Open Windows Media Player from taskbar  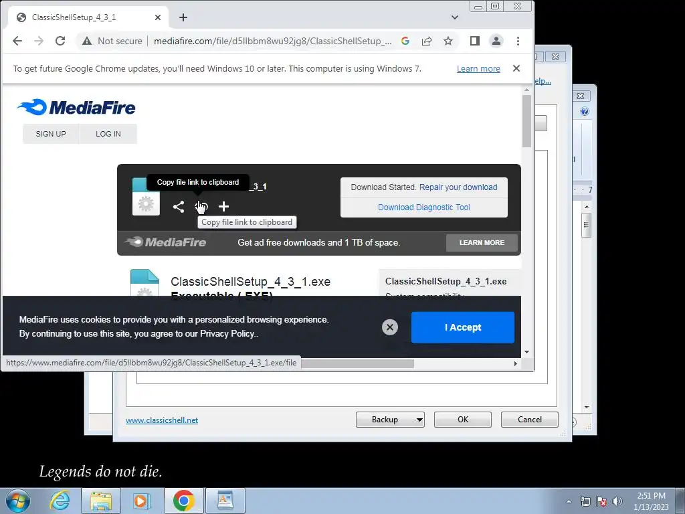coord(141,501)
